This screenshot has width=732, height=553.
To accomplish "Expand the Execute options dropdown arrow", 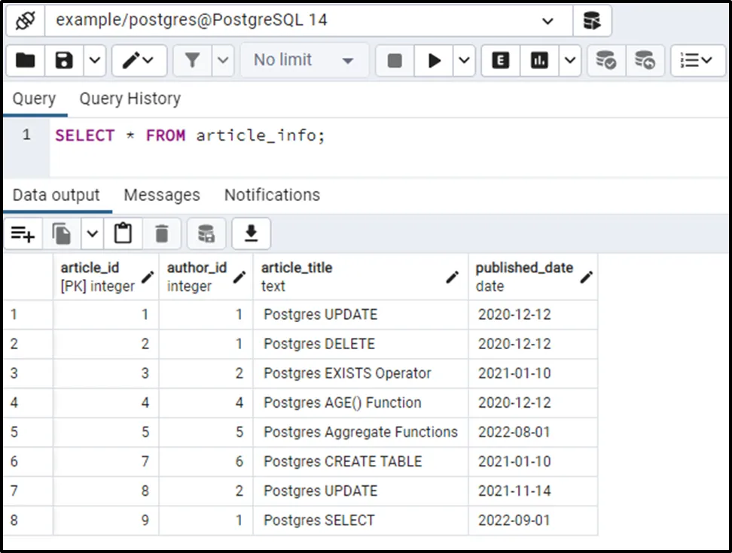I will coord(465,61).
